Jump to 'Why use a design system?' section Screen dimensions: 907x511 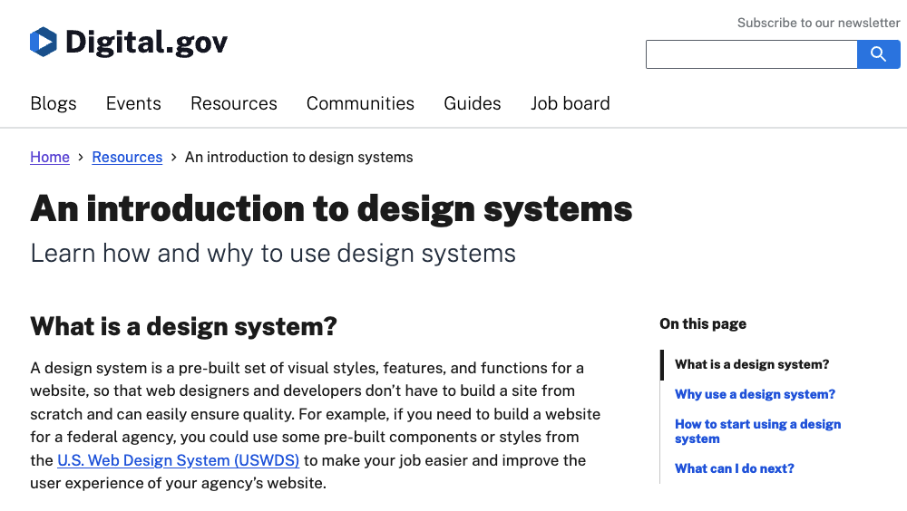tap(755, 394)
